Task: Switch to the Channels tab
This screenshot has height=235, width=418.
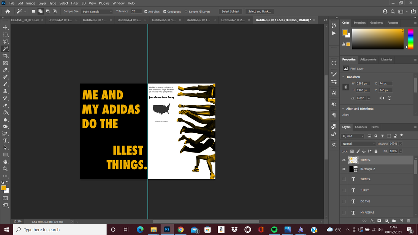Action: pos(361,127)
